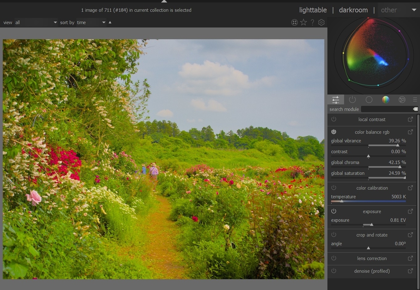Open the grouping options icon in the top bar
Screen dimensions: 420x290
294,22
